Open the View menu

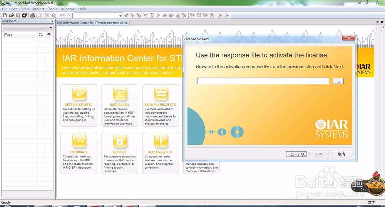point(25,9)
